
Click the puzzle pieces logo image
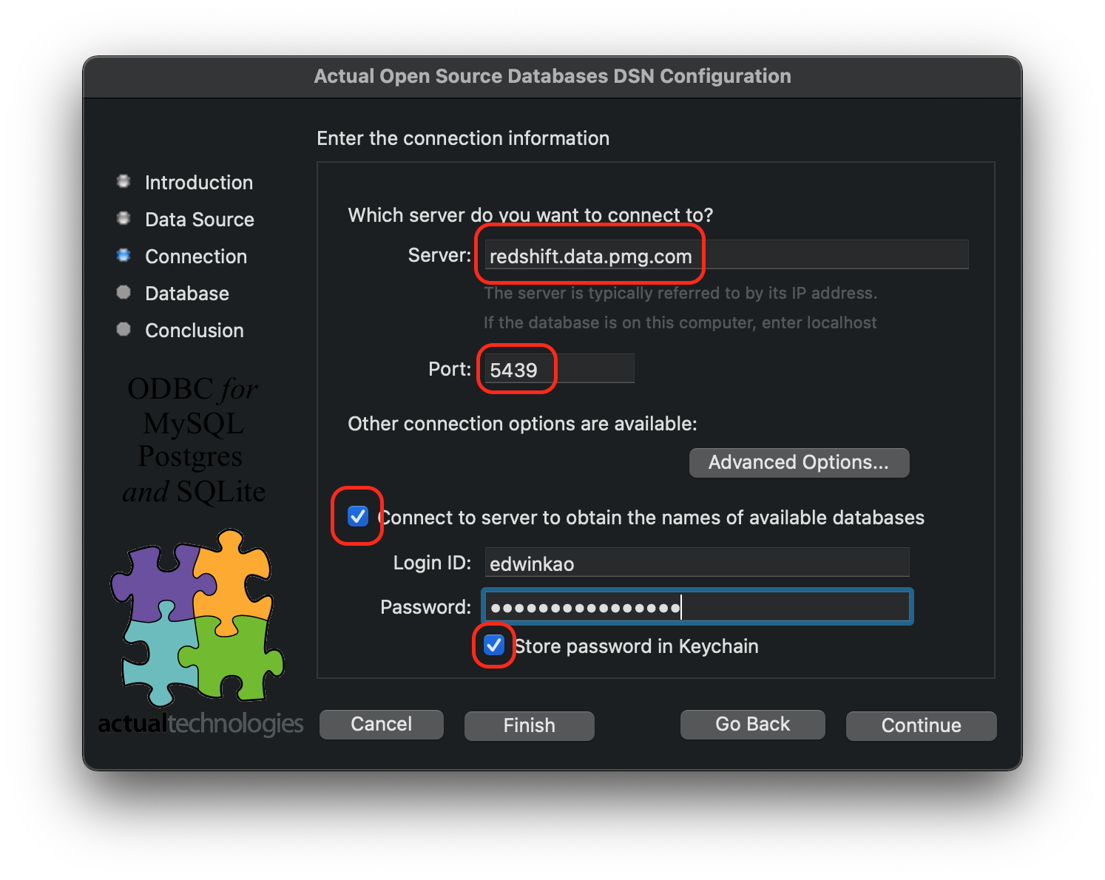(197, 617)
